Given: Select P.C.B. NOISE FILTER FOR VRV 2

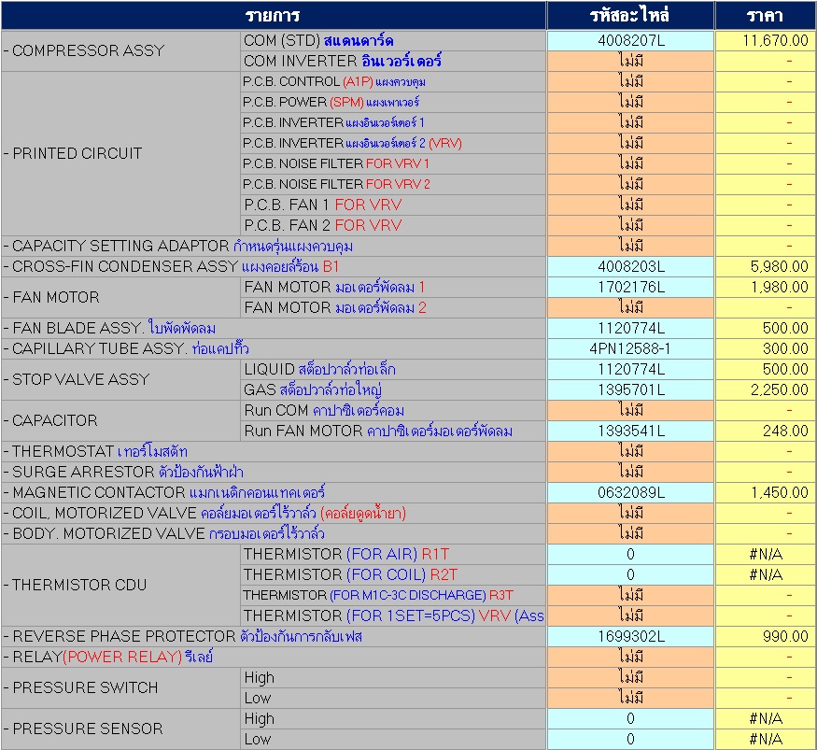Looking at the screenshot, I should (x=393, y=185).
